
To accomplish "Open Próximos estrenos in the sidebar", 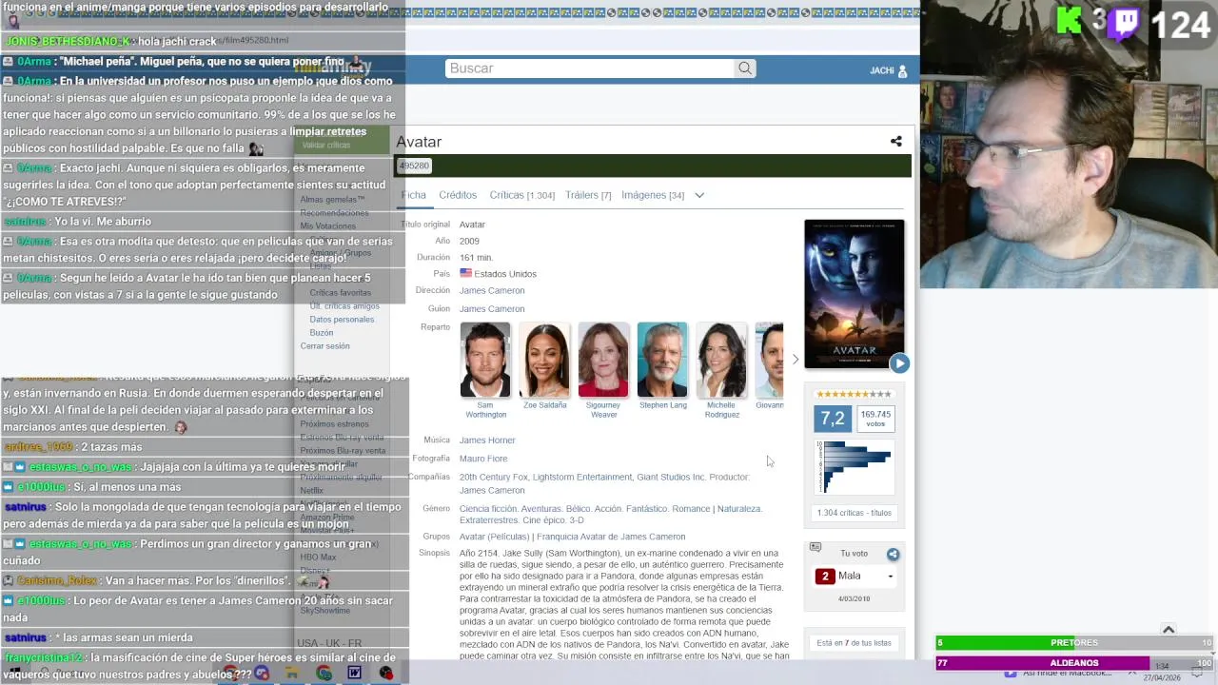I will tap(334, 424).
